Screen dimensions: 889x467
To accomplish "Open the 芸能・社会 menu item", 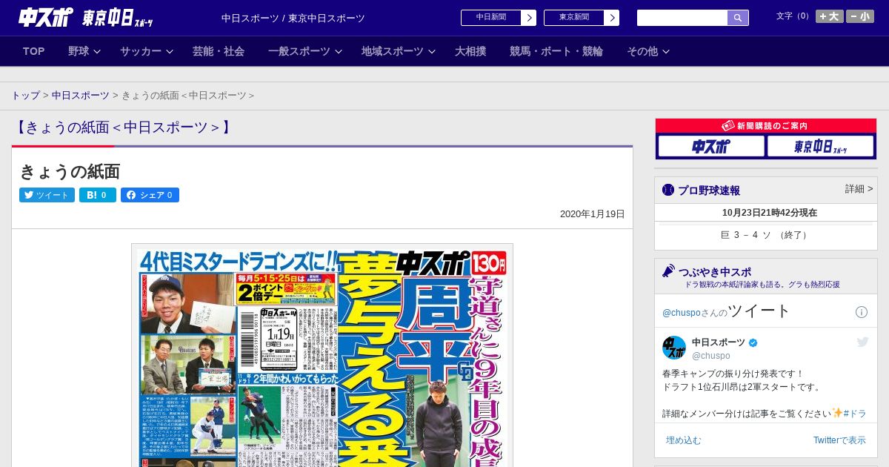I will 219,51.
